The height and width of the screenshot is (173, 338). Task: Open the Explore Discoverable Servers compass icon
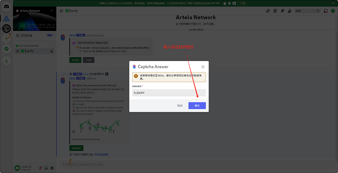coord(7,49)
